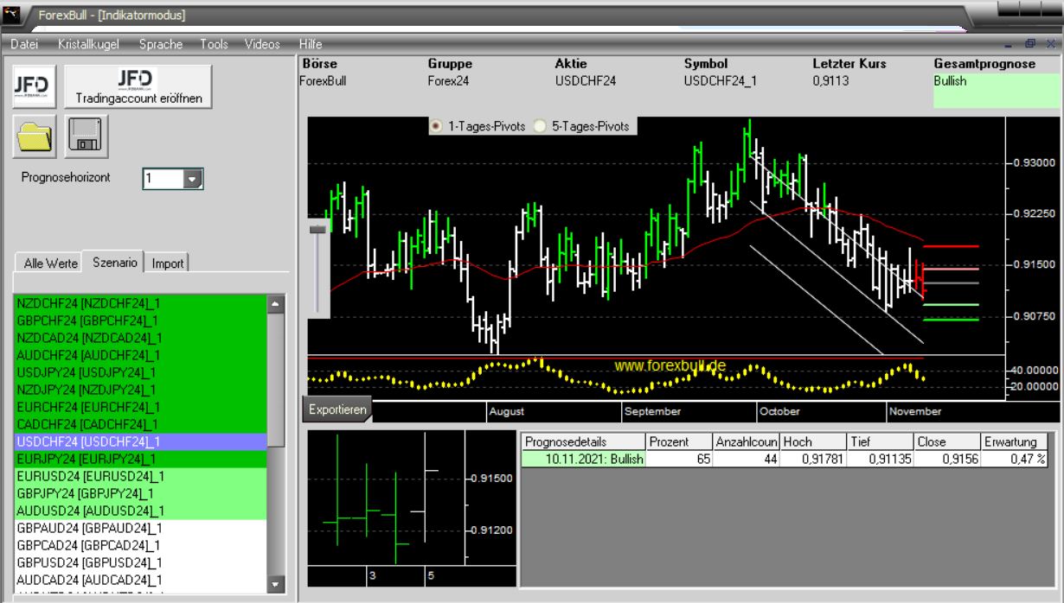The image size is (1064, 603).
Task: Click the vertical chart zoom slider handle
Action: 320,228
